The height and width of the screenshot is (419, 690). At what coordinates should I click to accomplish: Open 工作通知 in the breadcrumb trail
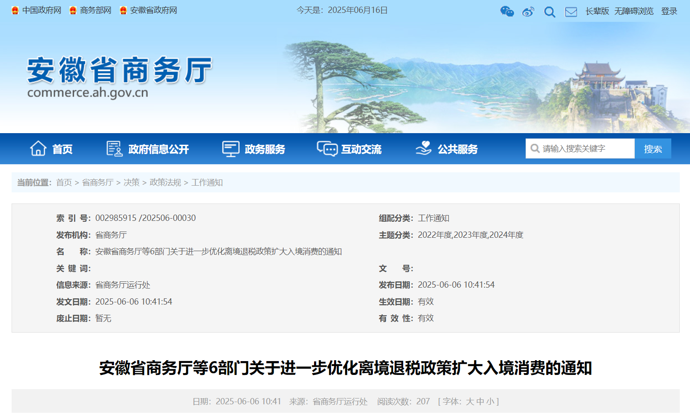pyautogui.click(x=207, y=182)
